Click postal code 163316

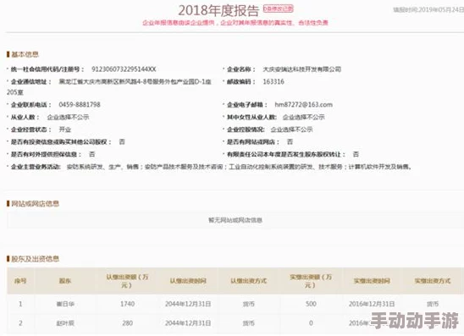[273, 81]
